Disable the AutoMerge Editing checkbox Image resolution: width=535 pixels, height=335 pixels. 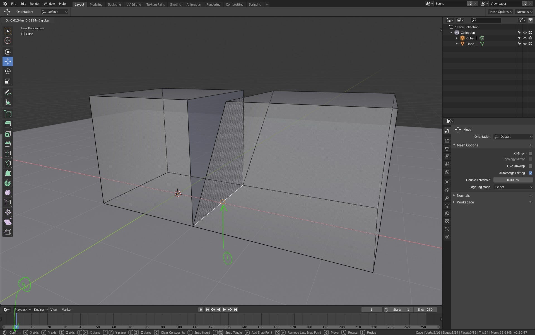(x=531, y=173)
